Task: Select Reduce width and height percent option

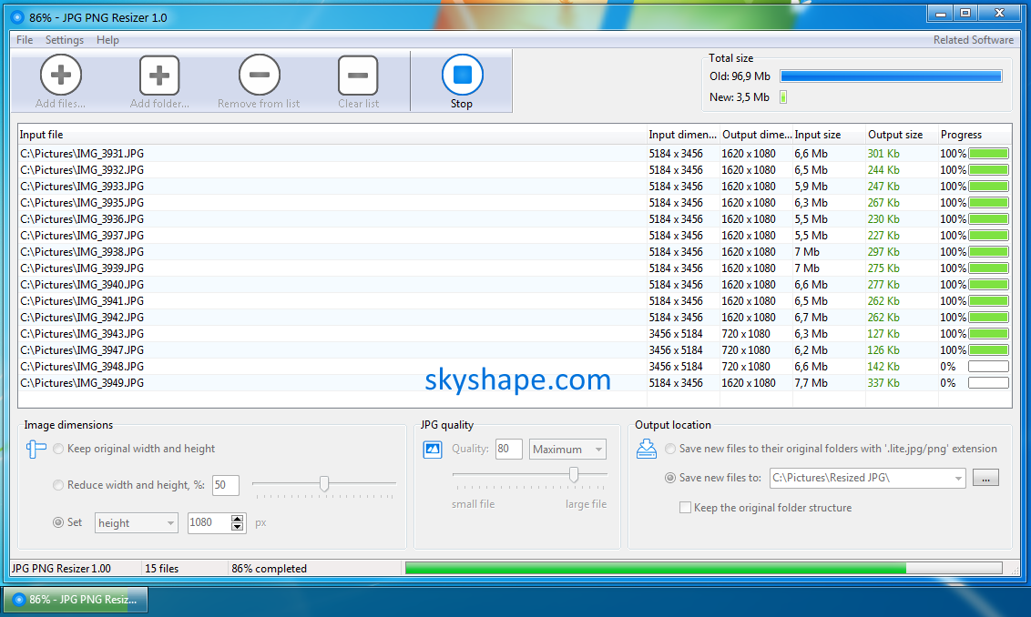Action: [x=59, y=485]
